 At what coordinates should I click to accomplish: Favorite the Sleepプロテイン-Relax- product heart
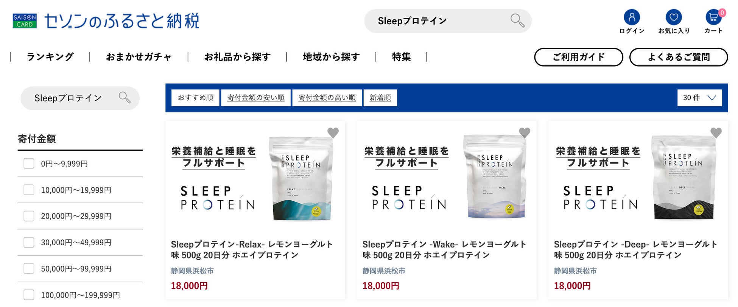(x=333, y=133)
